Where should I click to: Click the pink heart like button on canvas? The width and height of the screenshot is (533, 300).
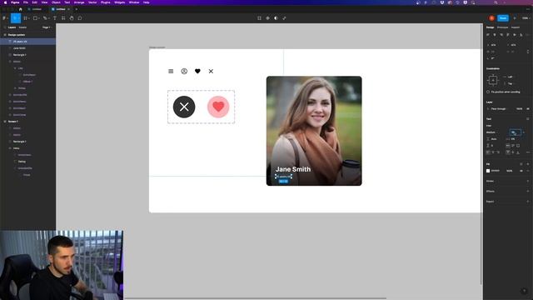tap(218, 107)
